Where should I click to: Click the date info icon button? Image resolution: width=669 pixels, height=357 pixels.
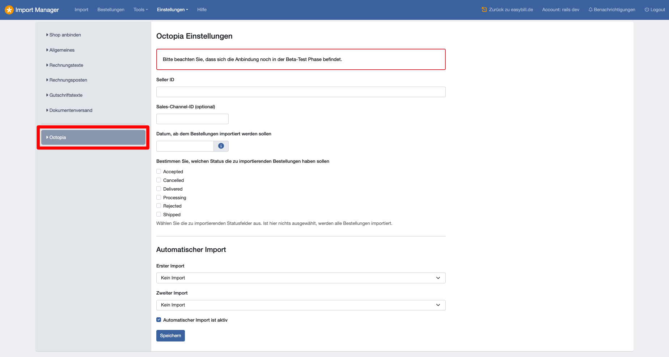coord(221,146)
